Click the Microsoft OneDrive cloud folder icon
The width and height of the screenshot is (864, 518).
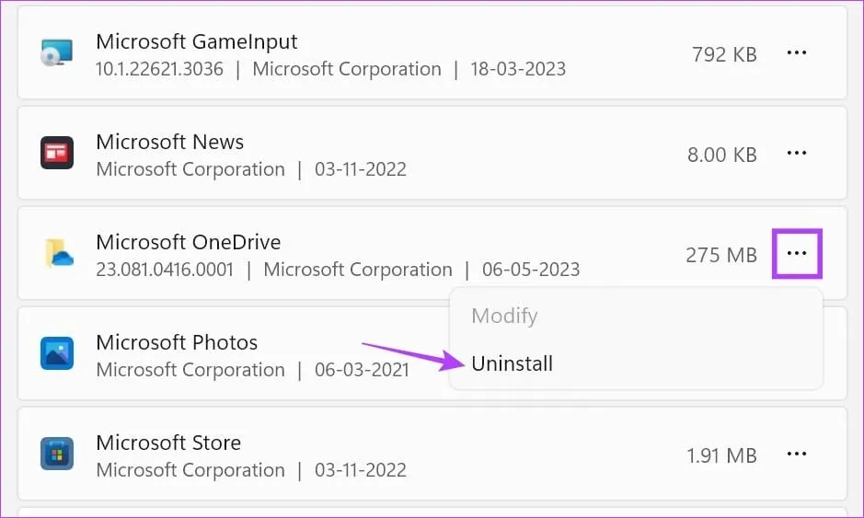coord(58,253)
